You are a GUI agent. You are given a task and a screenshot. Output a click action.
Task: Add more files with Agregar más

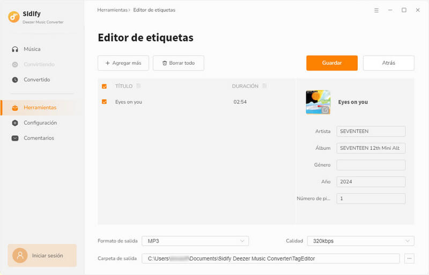tap(123, 63)
